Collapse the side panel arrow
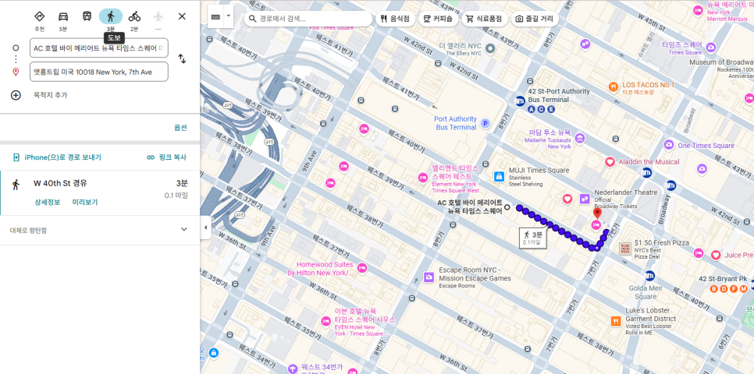The height and width of the screenshot is (374, 754). pyautogui.click(x=206, y=228)
